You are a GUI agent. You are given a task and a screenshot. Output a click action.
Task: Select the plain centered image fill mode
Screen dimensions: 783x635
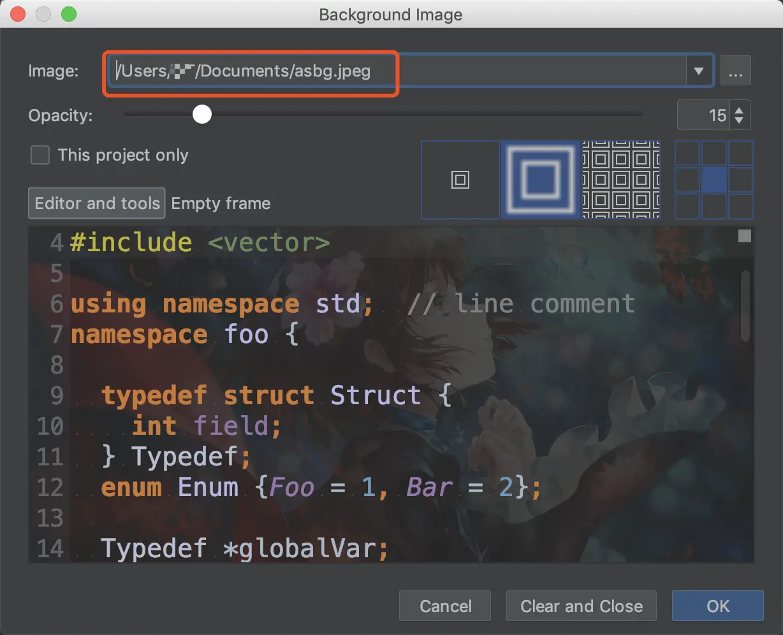pos(460,180)
